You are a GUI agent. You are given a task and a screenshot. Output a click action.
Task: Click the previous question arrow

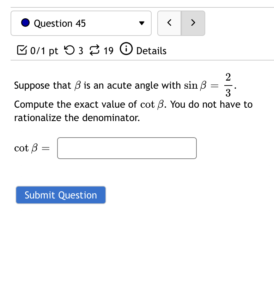[169, 23]
